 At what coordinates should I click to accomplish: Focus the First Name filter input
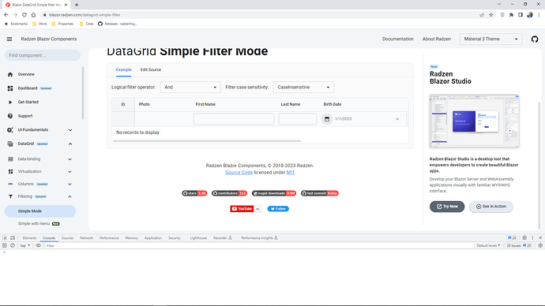234,119
